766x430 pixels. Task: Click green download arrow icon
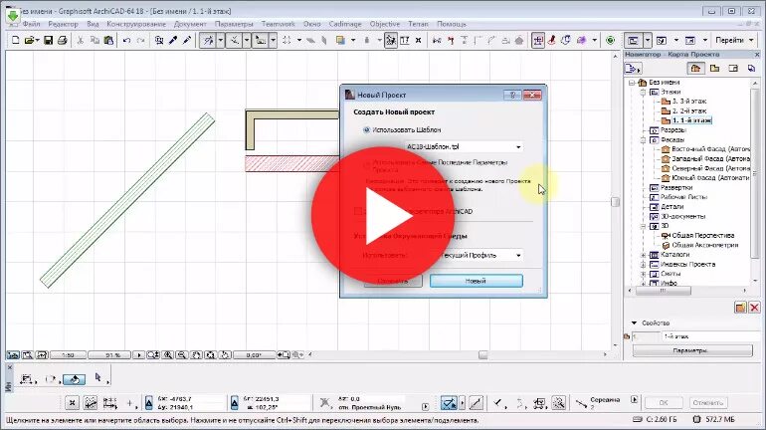click(13, 16)
